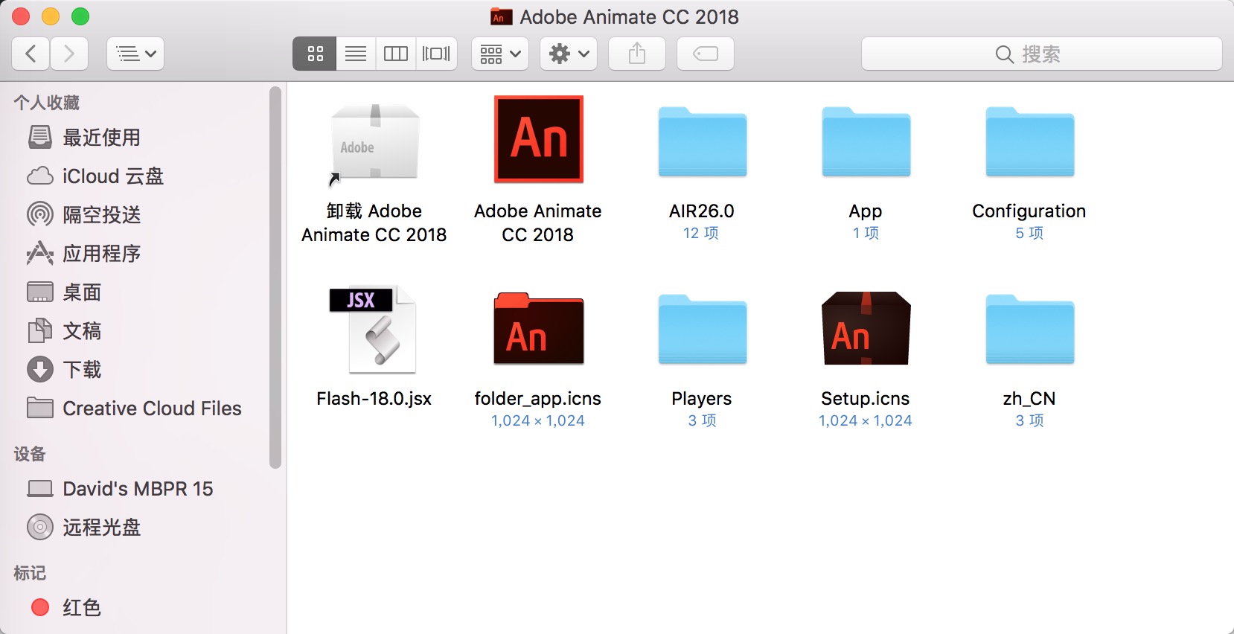Click the "5 项" count under Configuration
The width and height of the screenshot is (1234, 634).
(x=1029, y=233)
